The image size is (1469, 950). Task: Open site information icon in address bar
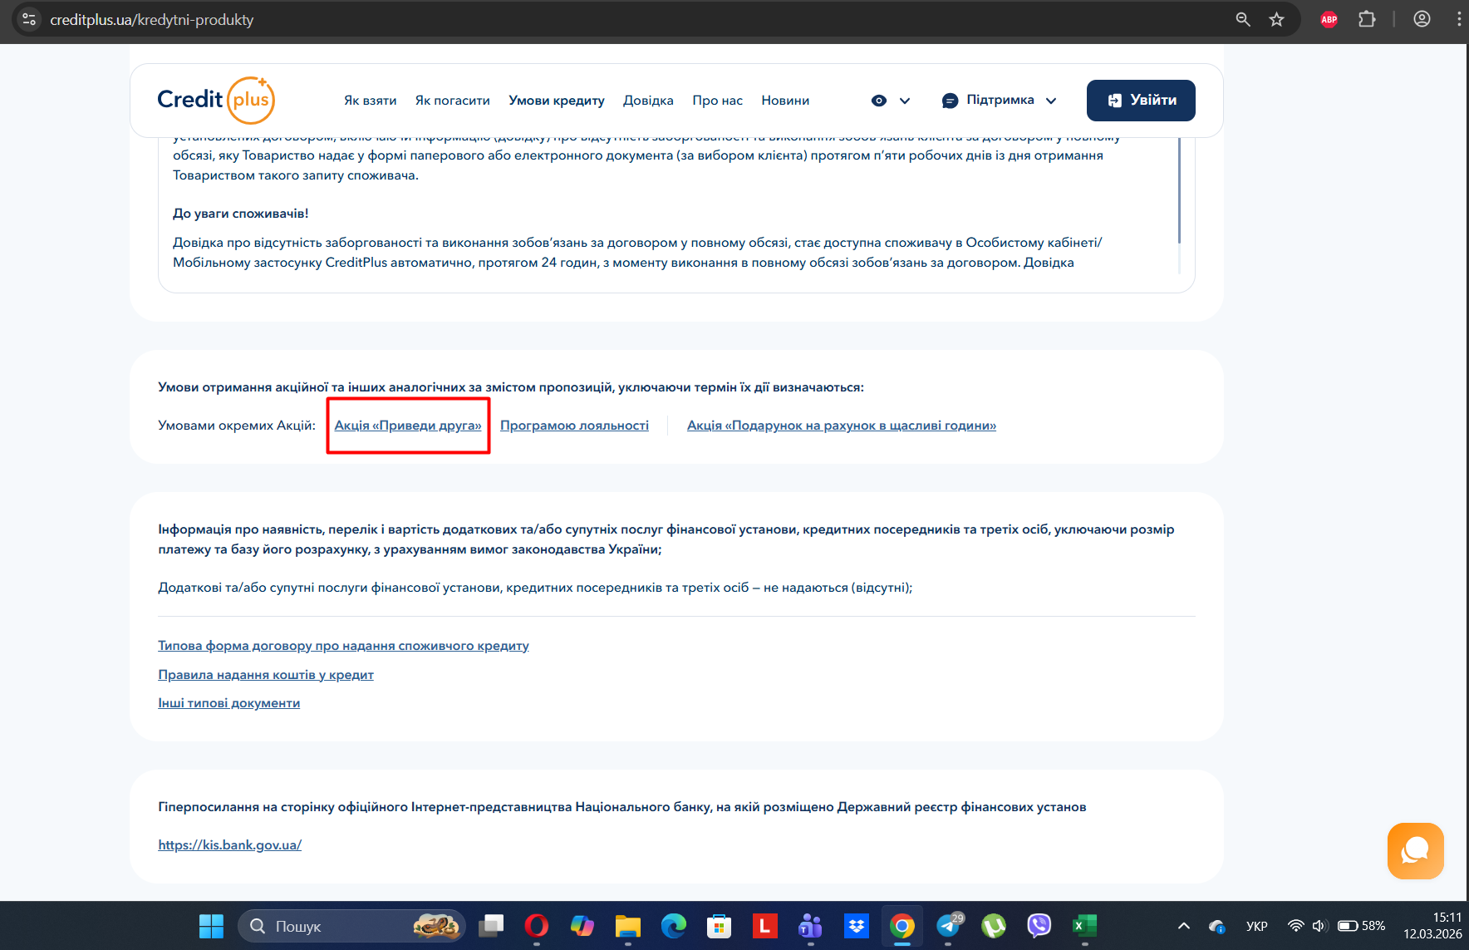click(29, 19)
